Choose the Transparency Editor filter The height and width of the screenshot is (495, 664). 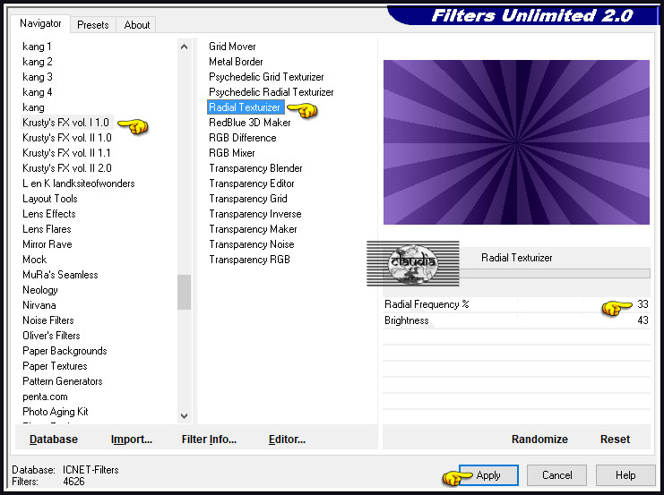tap(252, 183)
